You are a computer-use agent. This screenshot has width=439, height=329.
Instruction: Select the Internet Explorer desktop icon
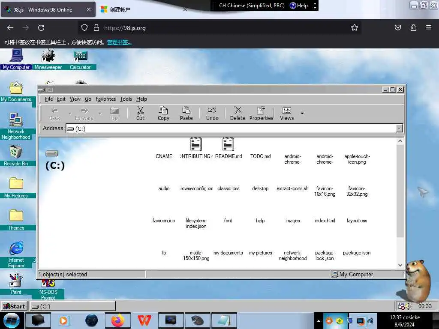point(16,254)
